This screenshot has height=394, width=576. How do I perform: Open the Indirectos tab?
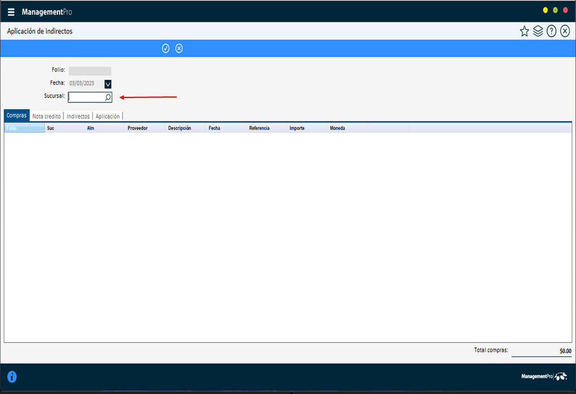tap(78, 116)
